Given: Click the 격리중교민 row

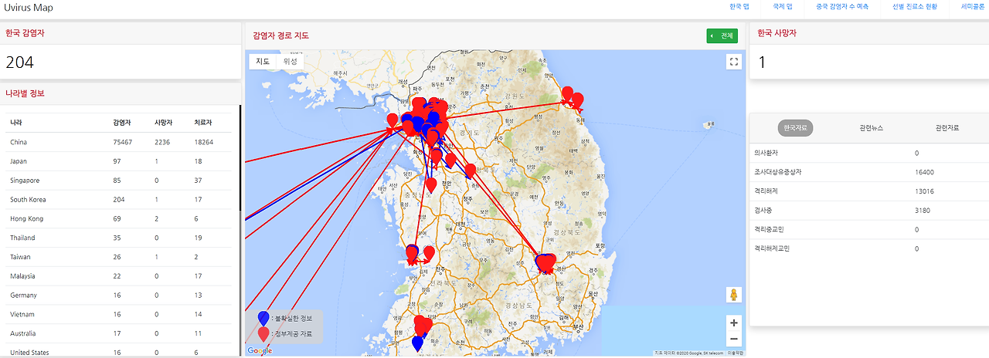Looking at the screenshot, I should coord(869,229).
